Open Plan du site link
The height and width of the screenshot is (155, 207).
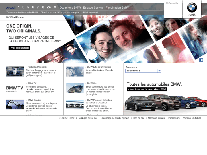pos(138,118)
